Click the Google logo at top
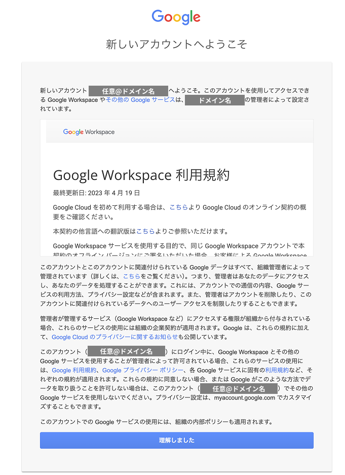The image size is (345, 475). click(x=176, y=17)
